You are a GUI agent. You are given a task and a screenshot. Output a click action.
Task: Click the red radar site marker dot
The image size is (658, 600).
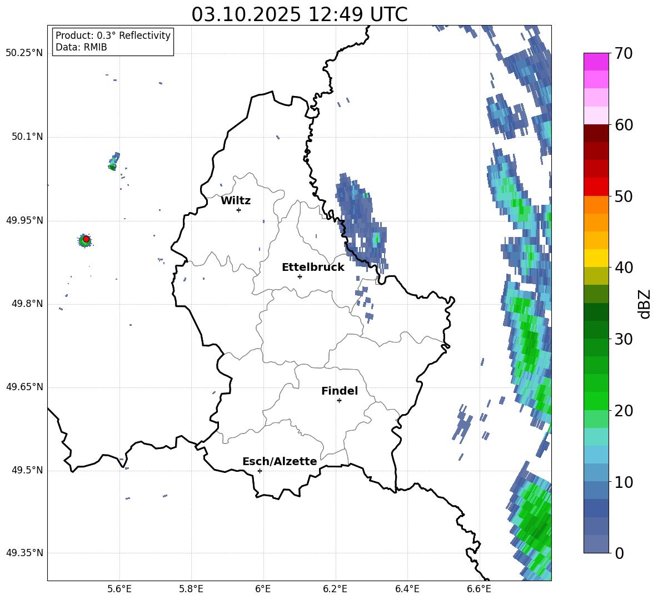tap(86, 239)
